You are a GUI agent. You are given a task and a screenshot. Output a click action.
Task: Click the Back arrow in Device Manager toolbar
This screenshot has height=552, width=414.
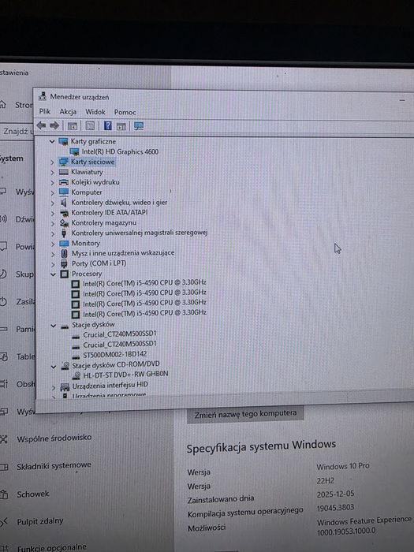[41, 125]
